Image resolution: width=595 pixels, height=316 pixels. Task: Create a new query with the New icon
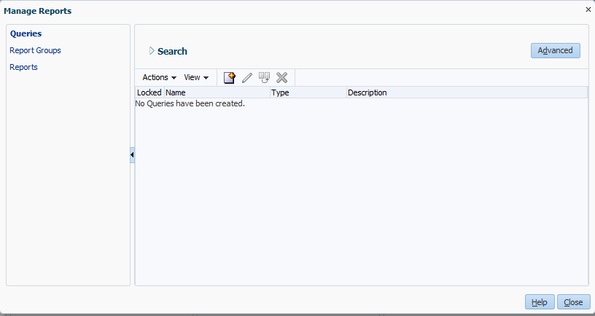230,78
